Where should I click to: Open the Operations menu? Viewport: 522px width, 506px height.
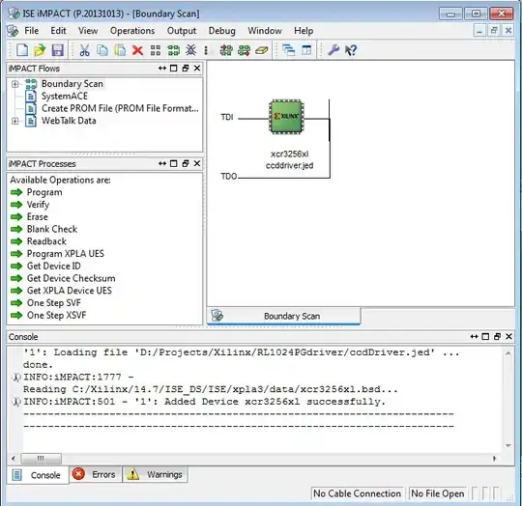click(x=132, y=31)
